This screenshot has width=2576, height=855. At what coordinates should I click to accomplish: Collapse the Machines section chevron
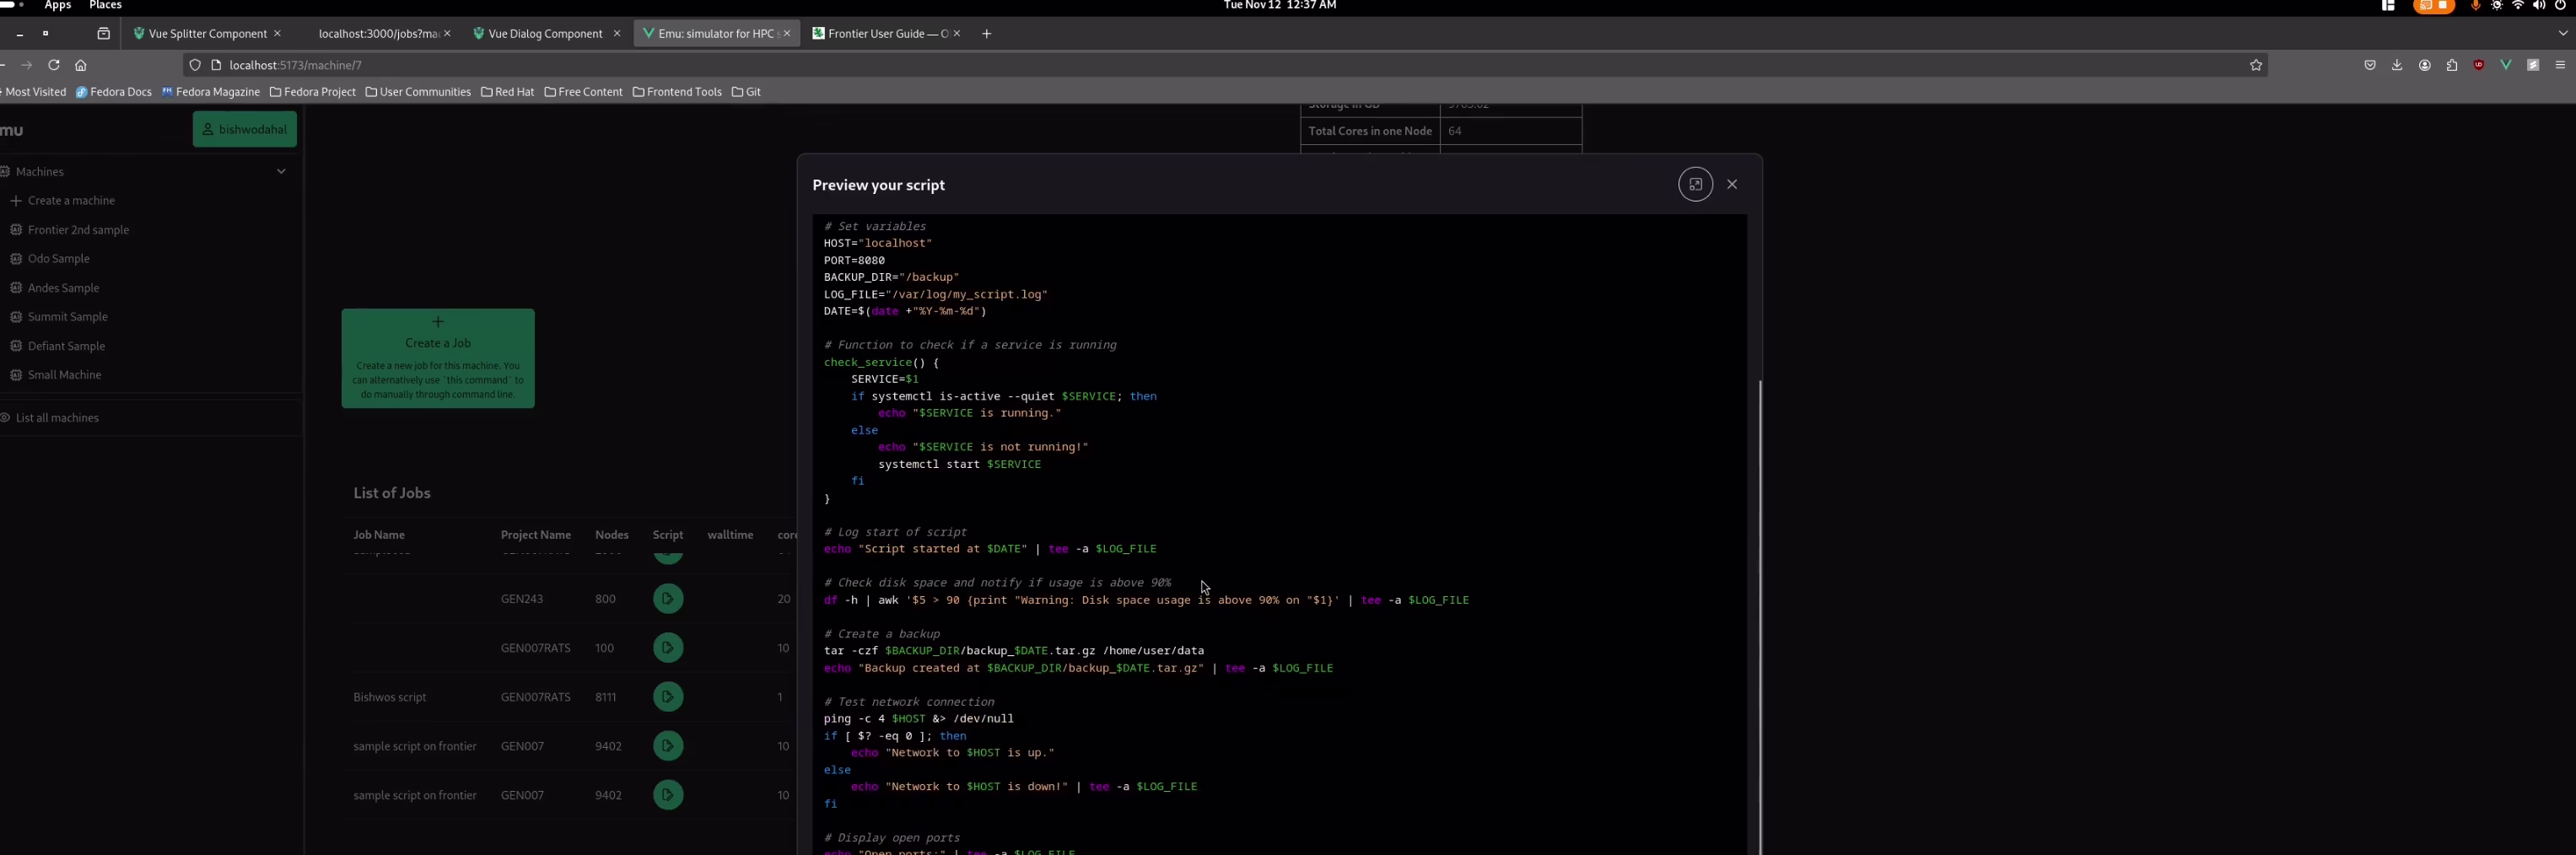(281, 171)
